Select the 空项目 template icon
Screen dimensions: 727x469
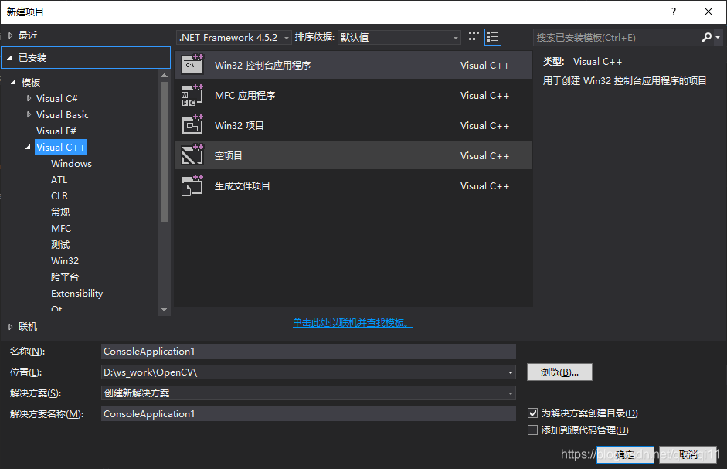coord(192,155)
